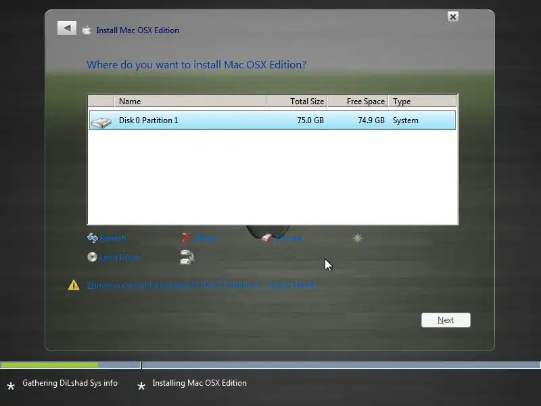Sort by the Name column header
This screenshot has width=541, height=406.
point(190,101)
